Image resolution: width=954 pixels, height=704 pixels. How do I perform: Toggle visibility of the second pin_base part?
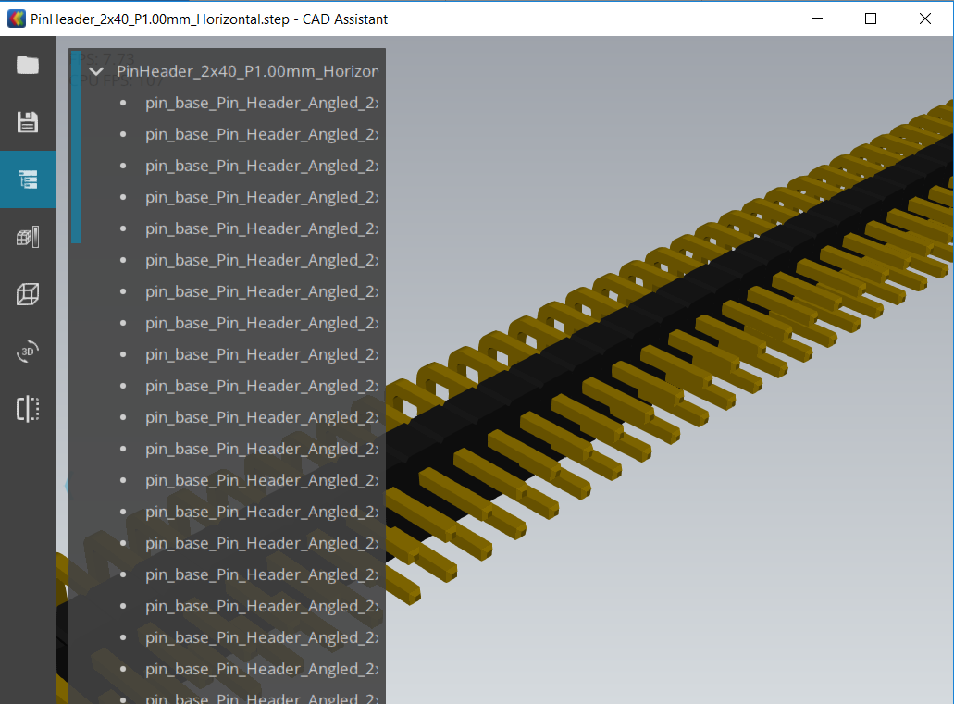pos(121,134)
